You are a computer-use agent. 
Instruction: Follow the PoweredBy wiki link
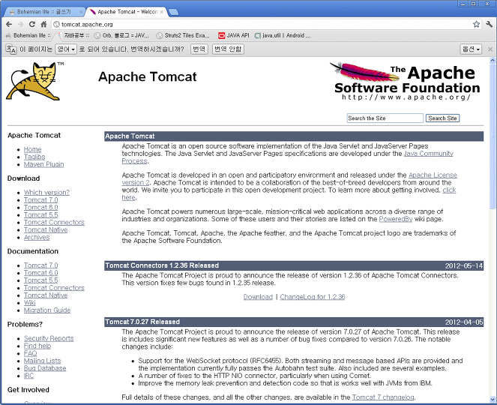396,219
